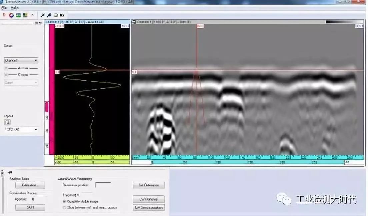Click the small up-caret toolbar icon

click(x=32, y=15)
